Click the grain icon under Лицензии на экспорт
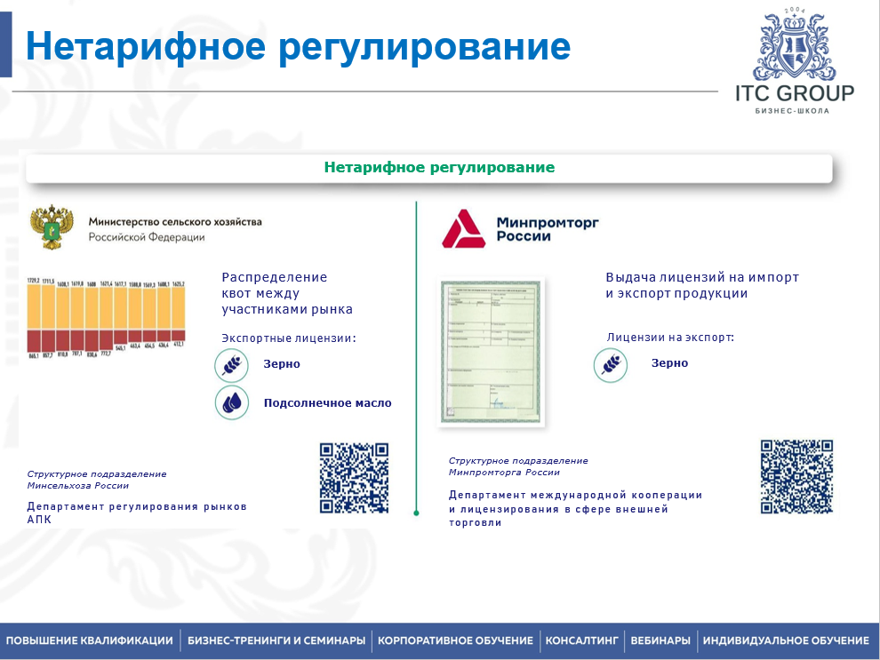 [611, 366]
